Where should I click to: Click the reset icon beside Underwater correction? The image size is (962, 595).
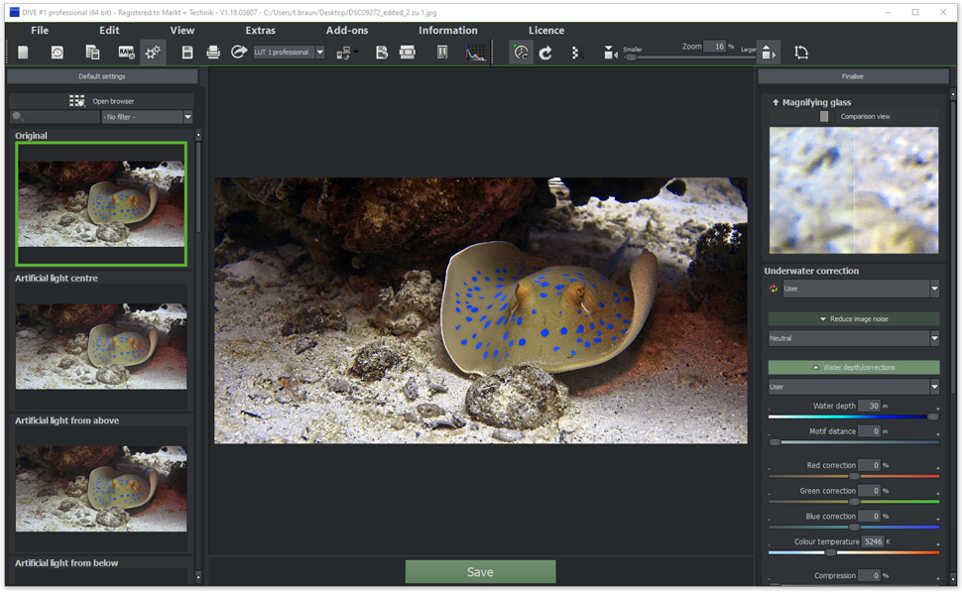(774, 289)
